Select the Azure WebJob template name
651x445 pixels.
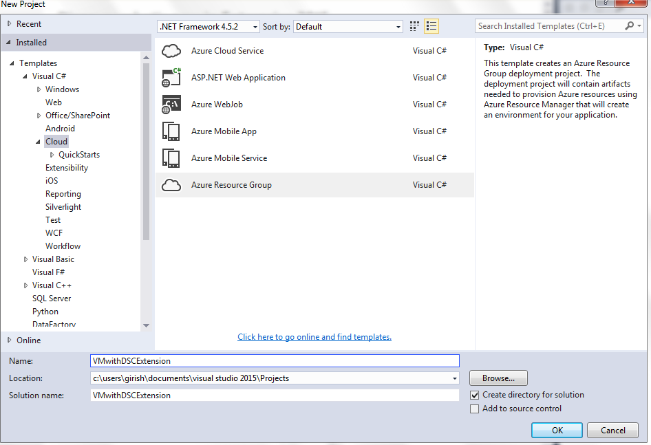[x=217, y=105]
